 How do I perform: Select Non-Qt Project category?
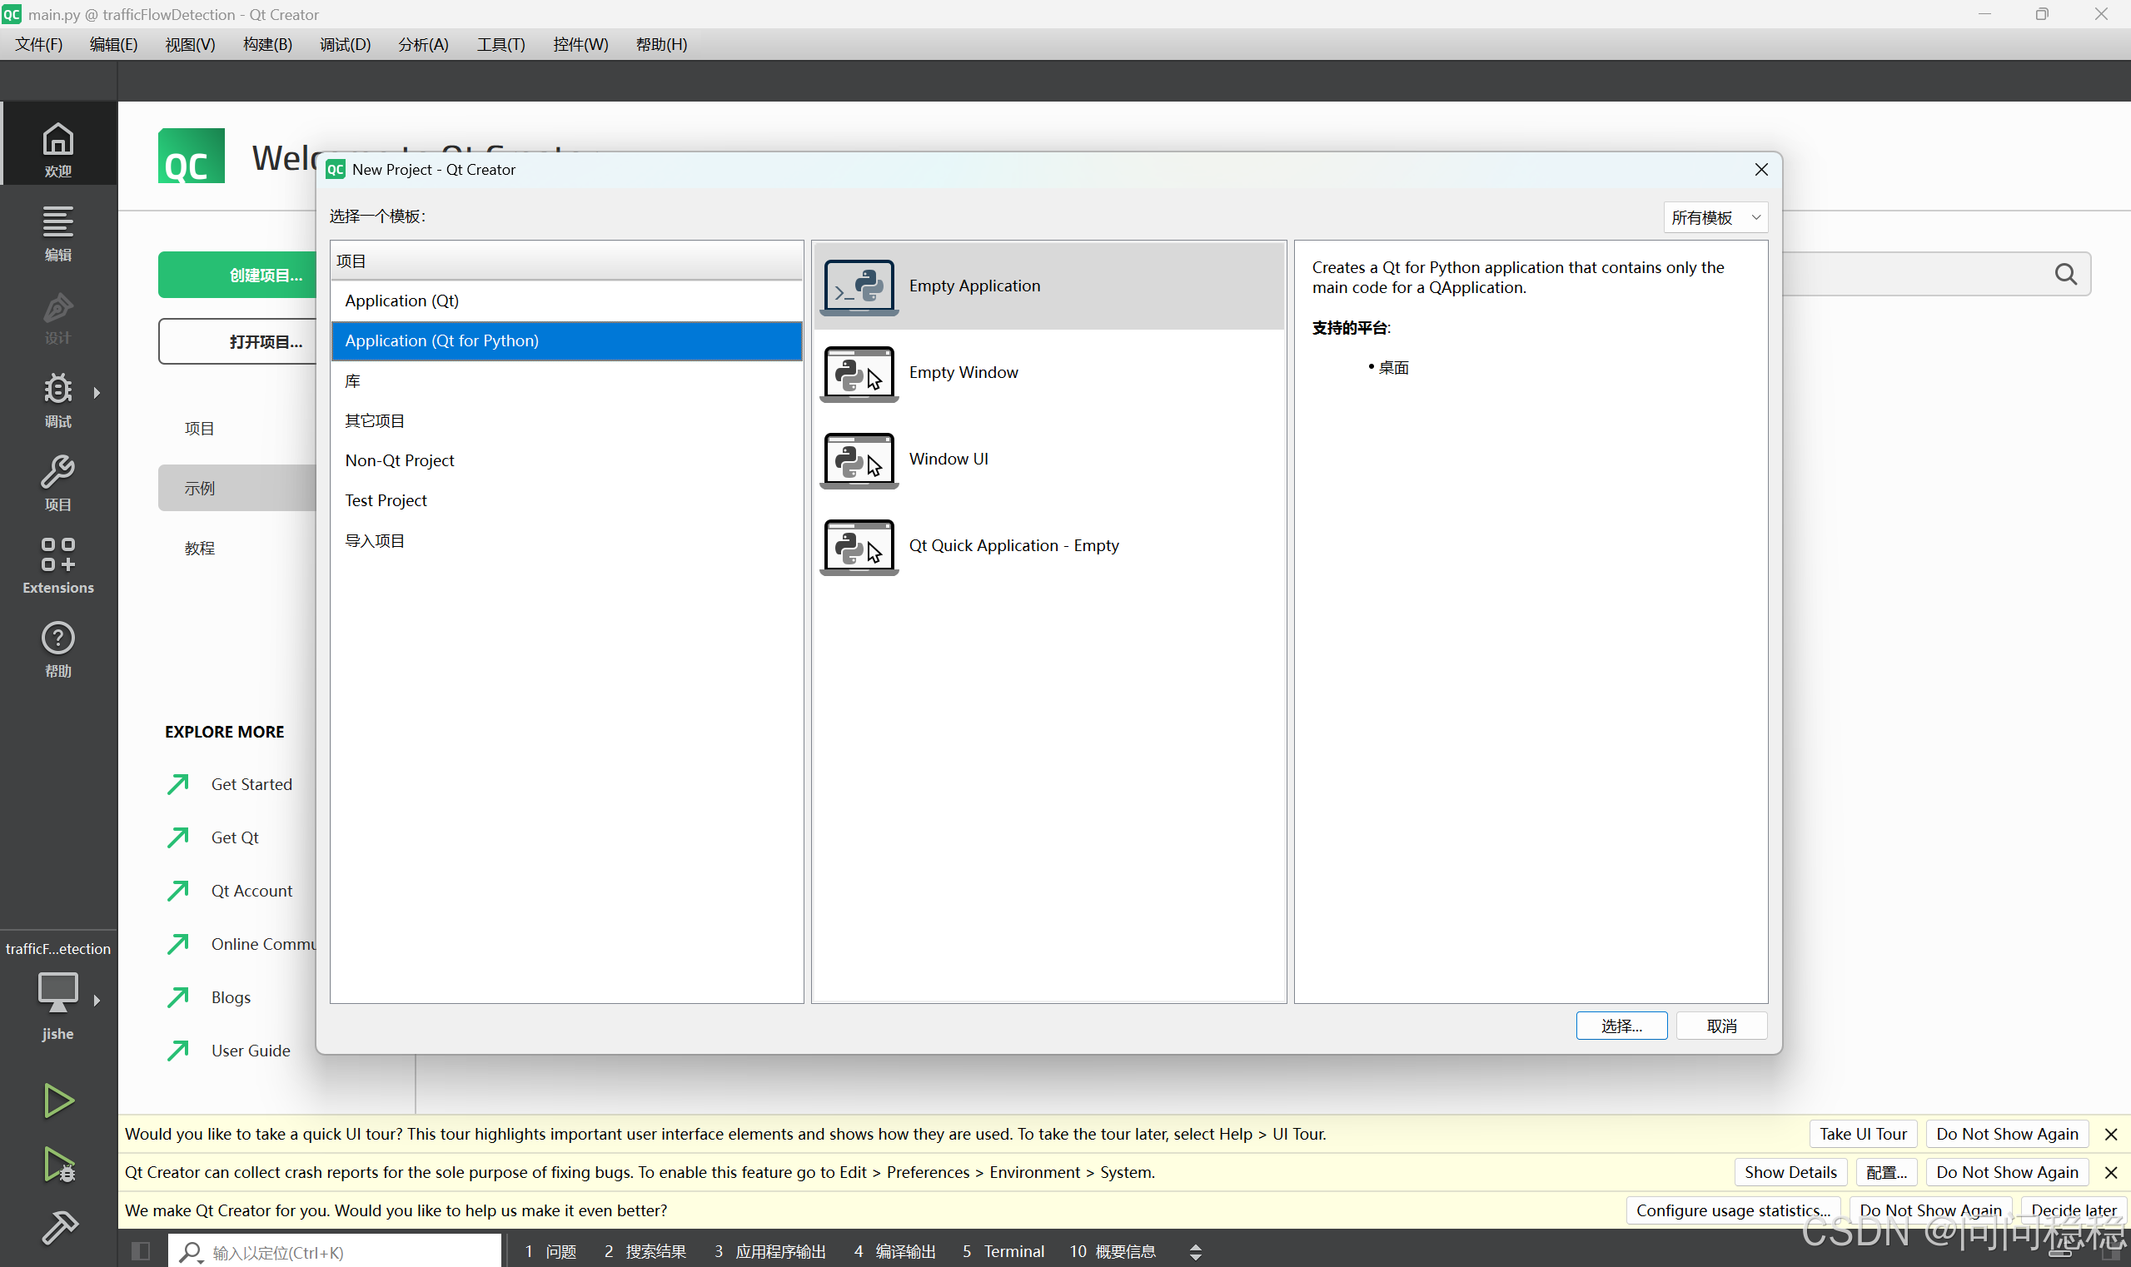coord(399,460)
